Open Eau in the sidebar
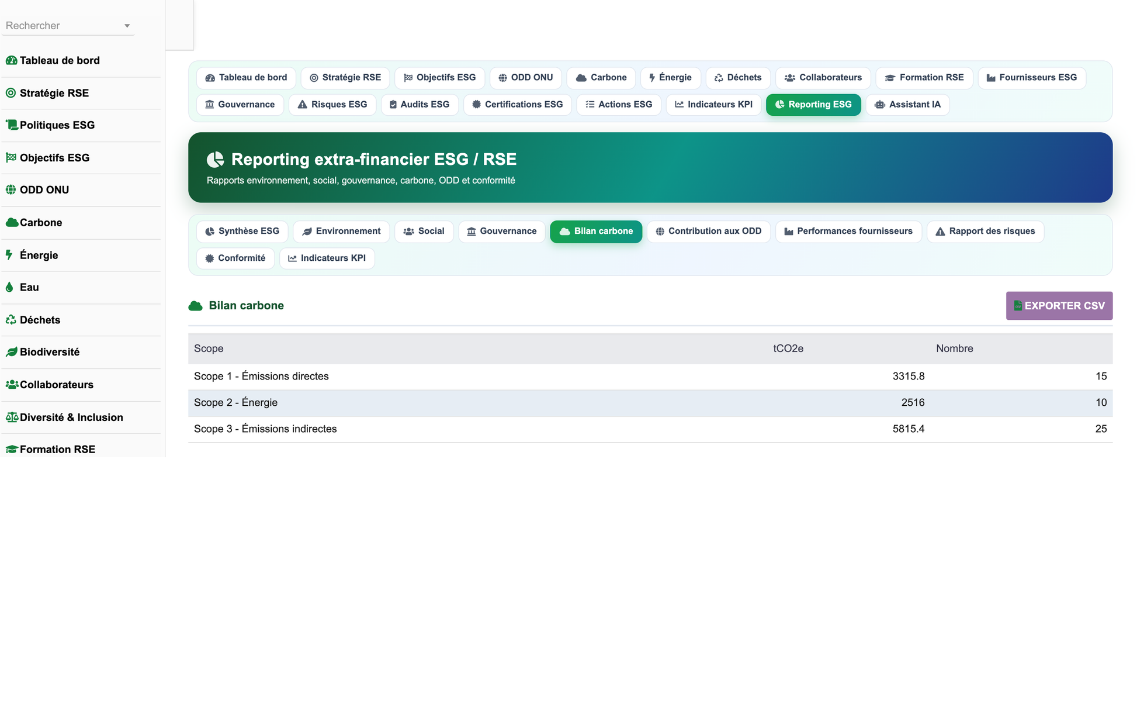Image resolution: width=1137 pixels, height=704 pixels. coord(81,287)
